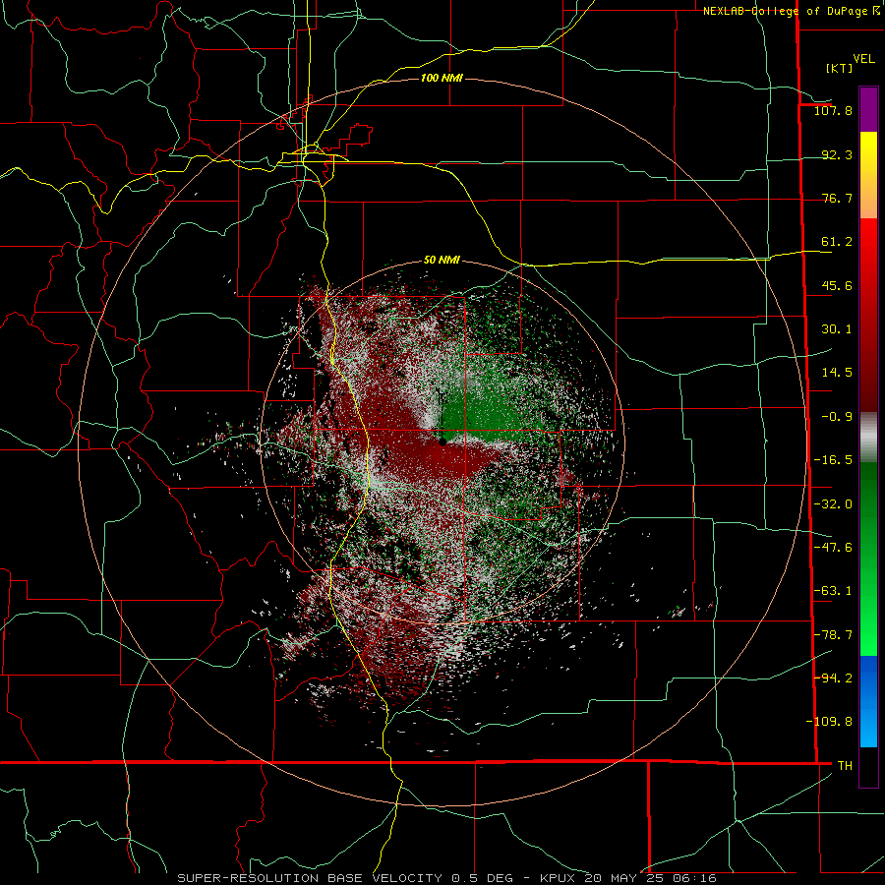The image size is (885, 885).
Task: Click the purple top segment of color bar
Action: [868, 110]
